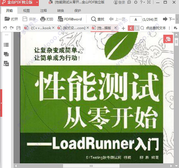The height and width of the screenshot is (168, 179).
Task: Click the horizontal scrollbar thumb
Action: [x=91, y=166]
